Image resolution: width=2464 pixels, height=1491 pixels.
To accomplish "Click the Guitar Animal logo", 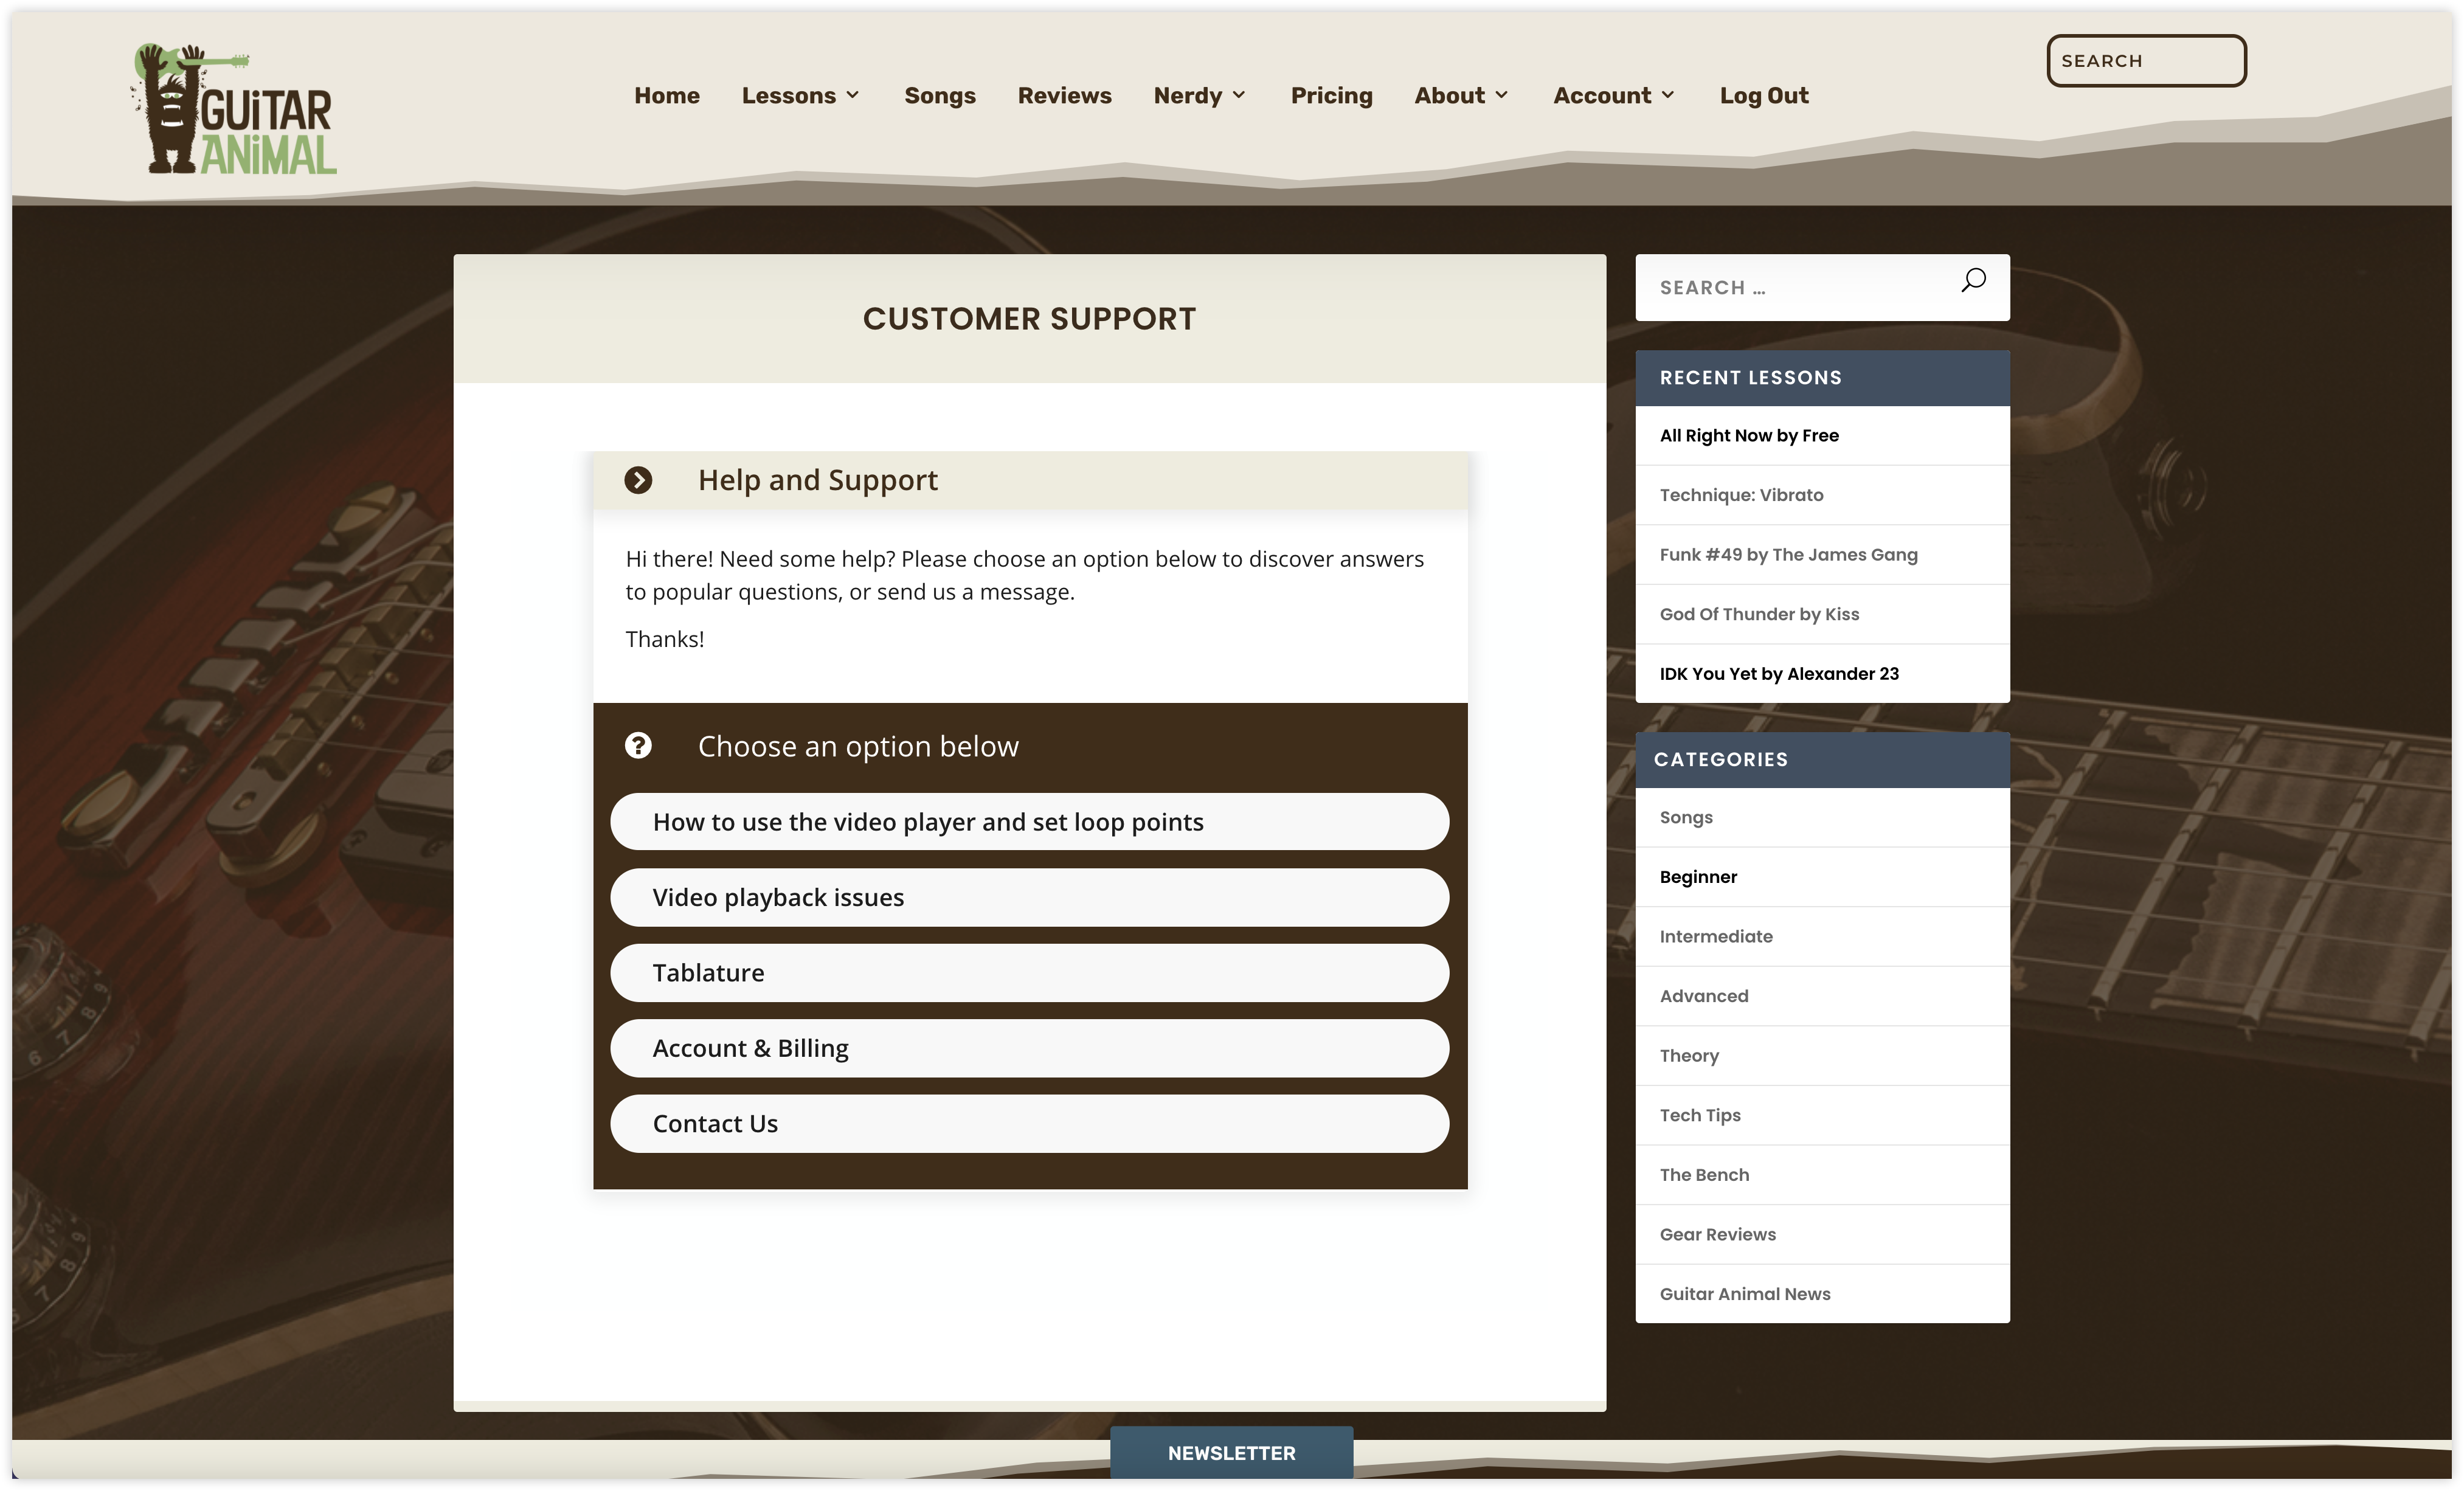I will tap(234, 110).
